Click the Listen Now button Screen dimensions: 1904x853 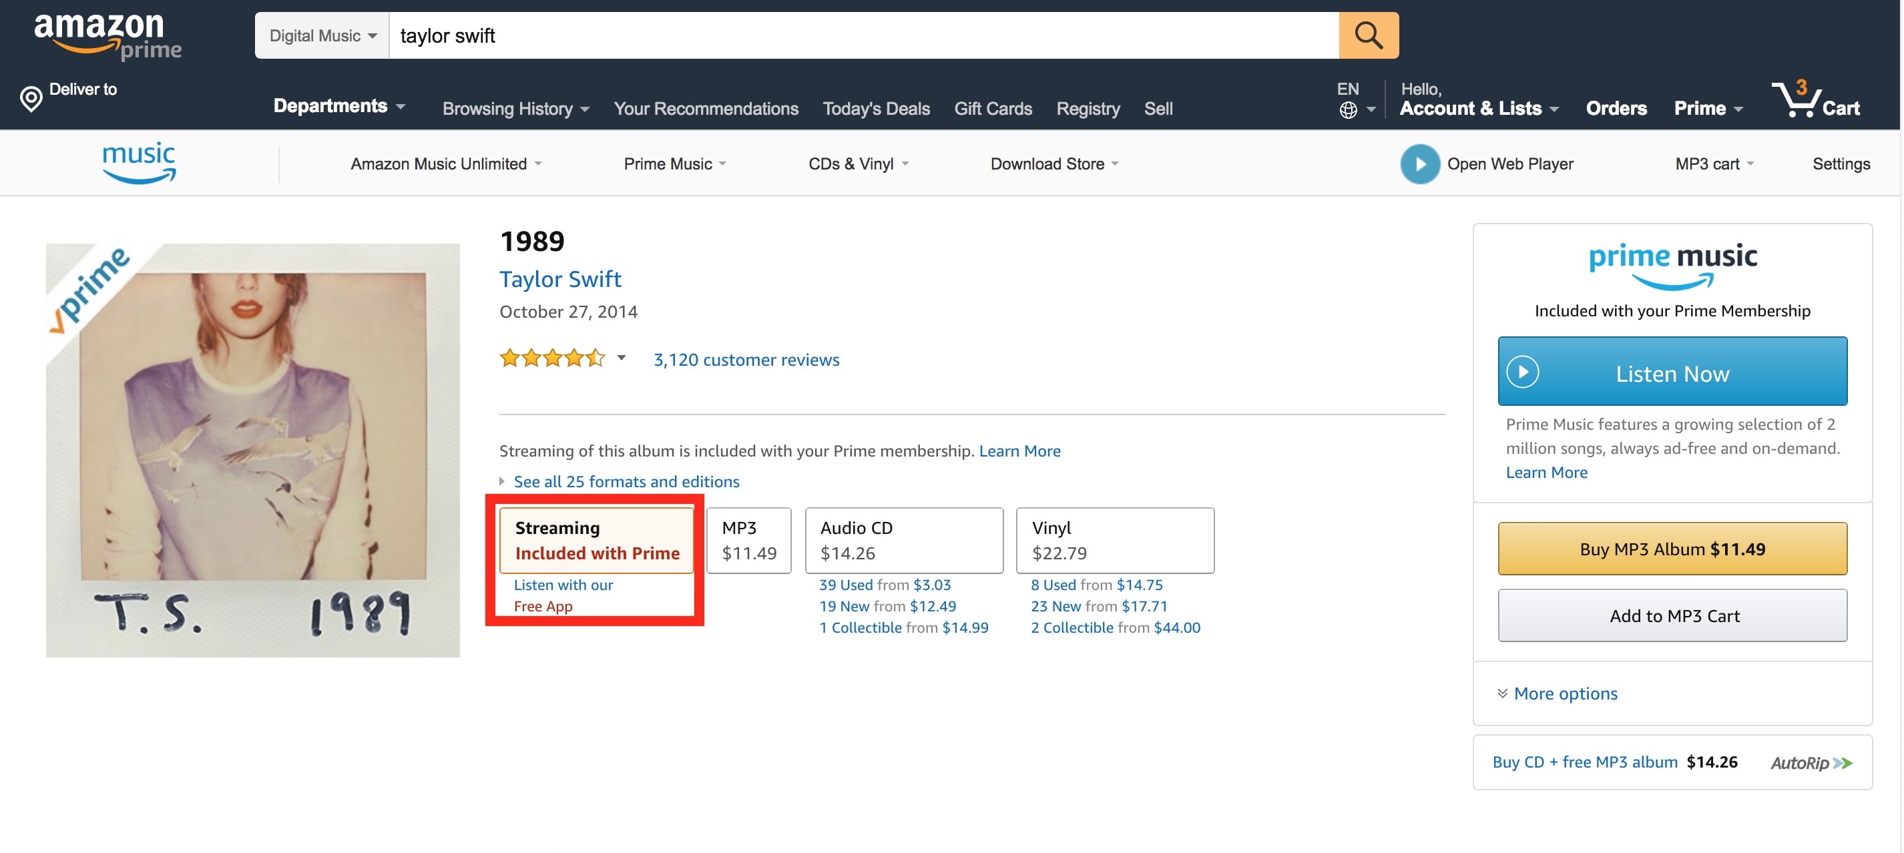(1672, 371)
